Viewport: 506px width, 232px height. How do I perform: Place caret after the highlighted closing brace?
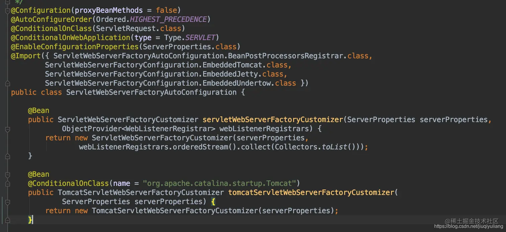pos(33,220)
